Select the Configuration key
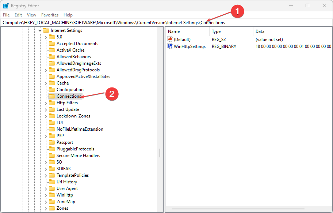This screenshot has width=333, height=213. (x=70, y=90)
